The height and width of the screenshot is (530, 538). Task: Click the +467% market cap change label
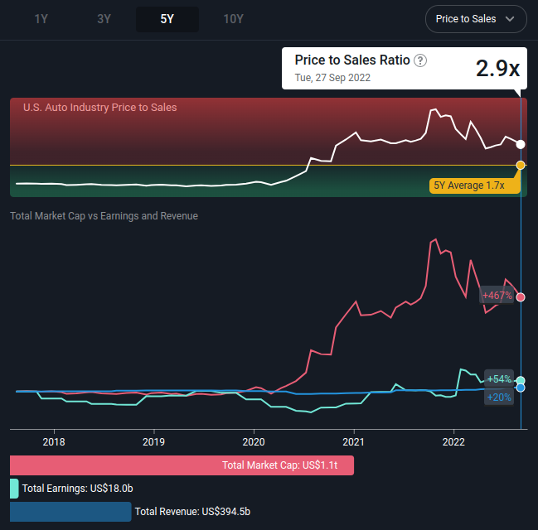point(497,295)
